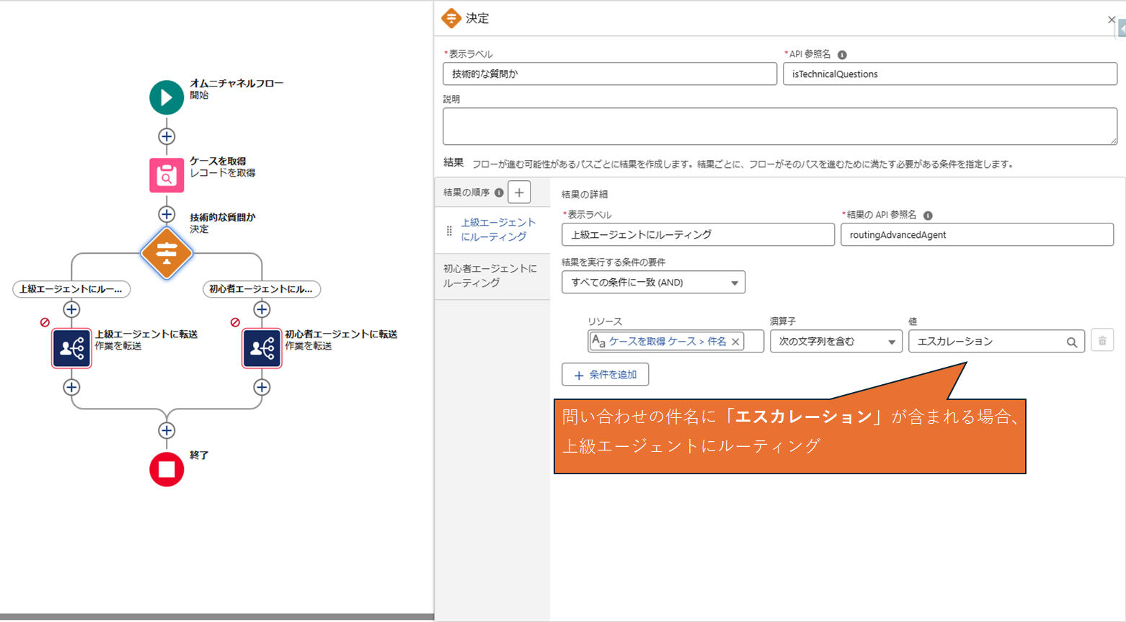
Task: Click 表示ラベル field containing 技術的な質問か
Action: click(610, 74)
